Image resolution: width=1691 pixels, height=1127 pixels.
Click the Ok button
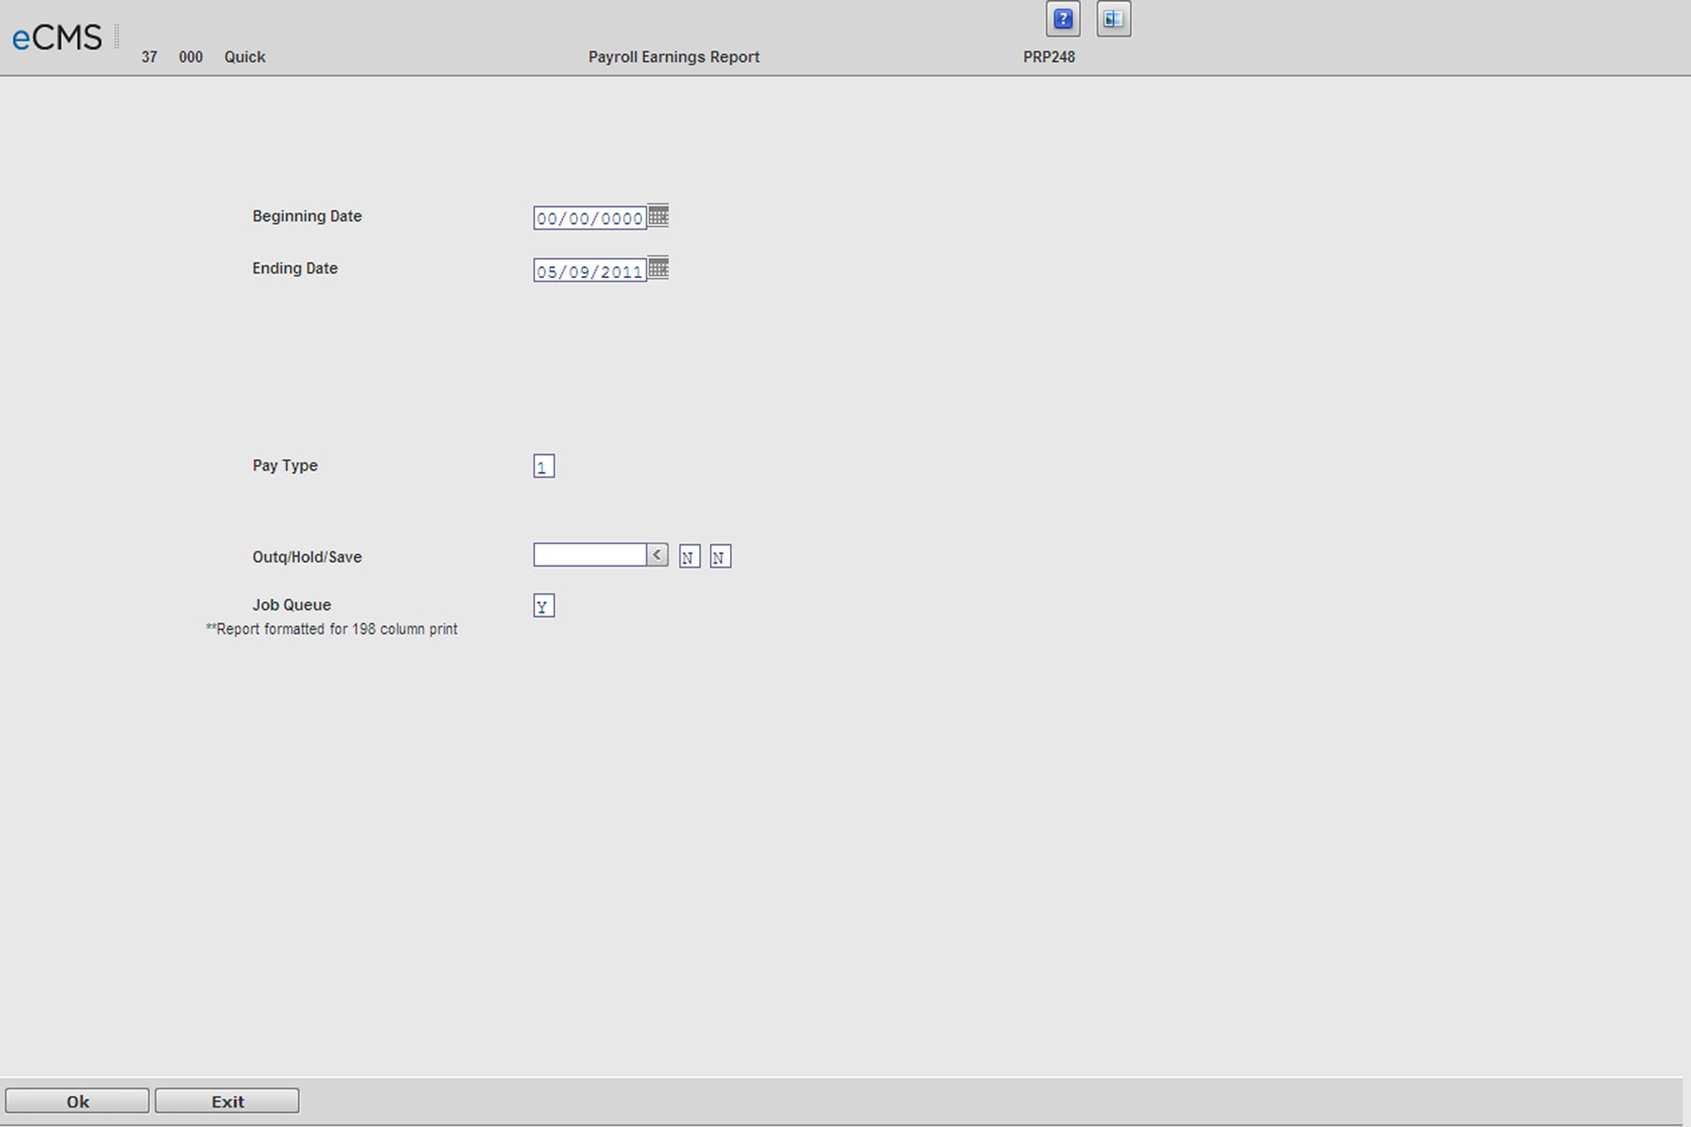(78, 1101)
